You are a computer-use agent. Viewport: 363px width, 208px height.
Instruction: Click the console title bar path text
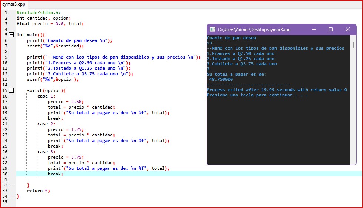pos(254,29)
